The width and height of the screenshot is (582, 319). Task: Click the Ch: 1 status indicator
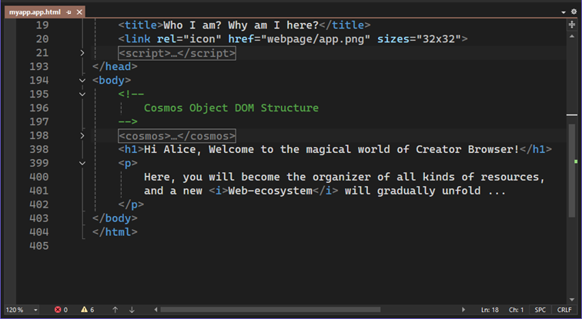(516, 310)
